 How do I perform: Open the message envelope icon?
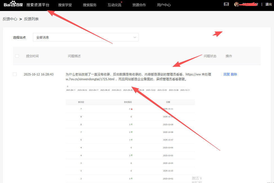[x=226, y=4]
